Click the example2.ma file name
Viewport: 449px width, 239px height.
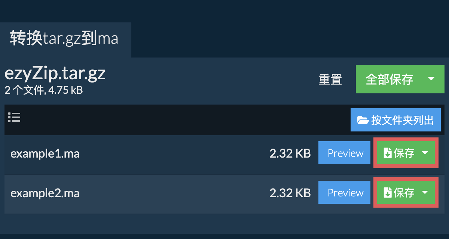click(45, 193)
